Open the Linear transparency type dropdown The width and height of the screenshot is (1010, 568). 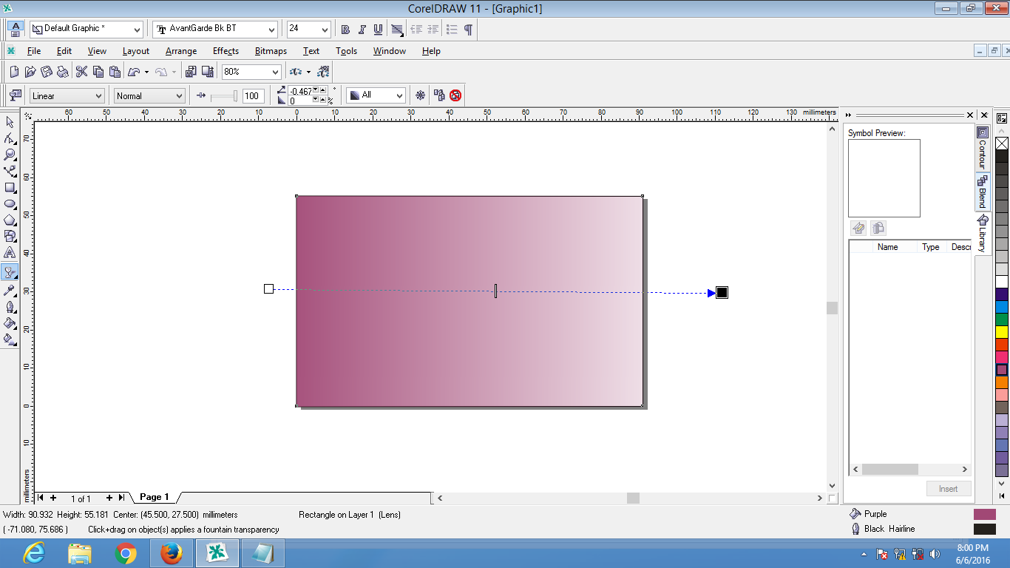(67, 95)
